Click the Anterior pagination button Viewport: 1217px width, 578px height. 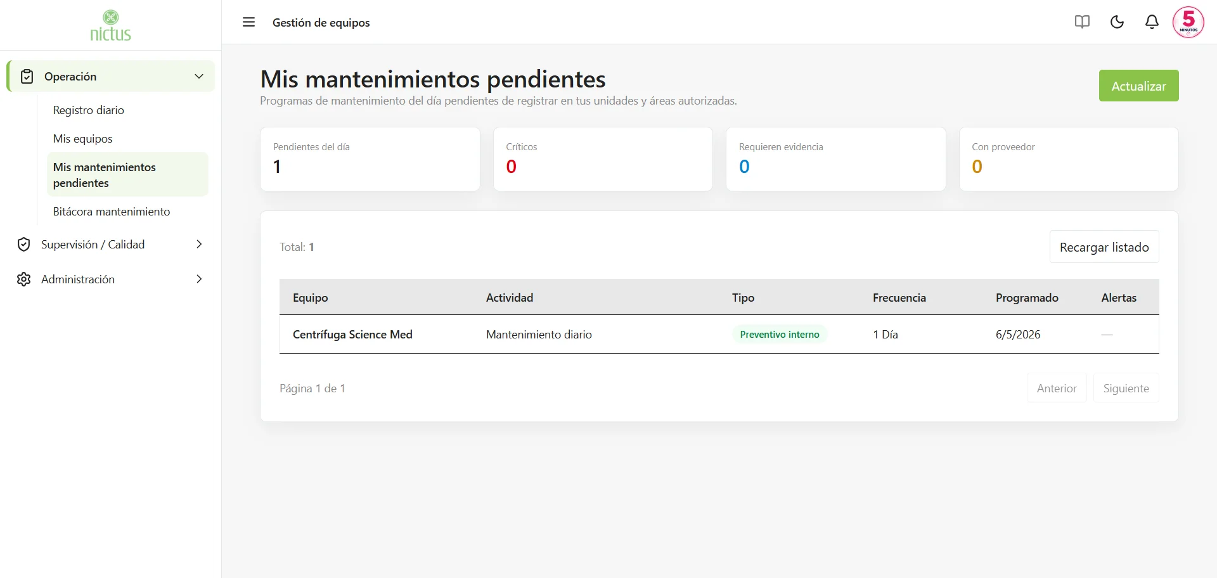coord(1057,389)
